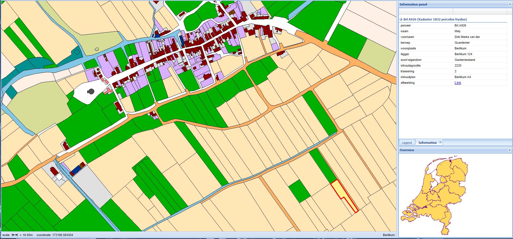
Task: Click the first column header in info grid
Action: (x=426, y=11)
